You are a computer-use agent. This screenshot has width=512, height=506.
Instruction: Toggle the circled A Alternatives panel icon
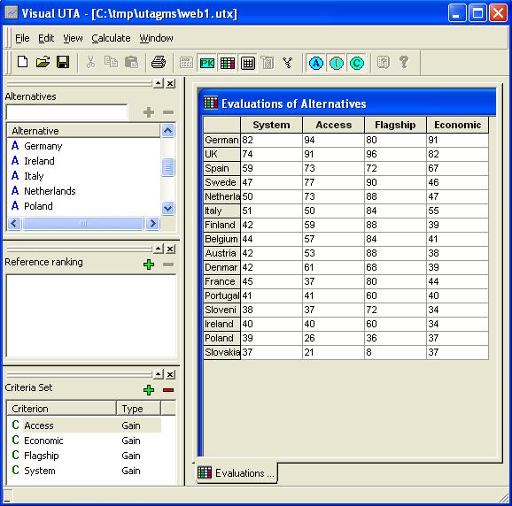click(316, 63)
